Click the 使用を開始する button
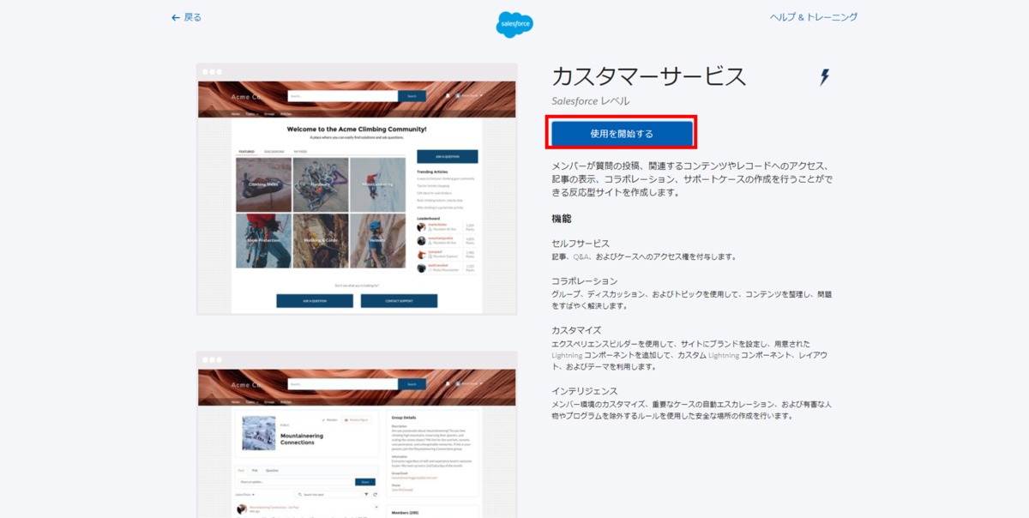The width and height of the screenshot is (1029, 518). [x=622, y=133]
